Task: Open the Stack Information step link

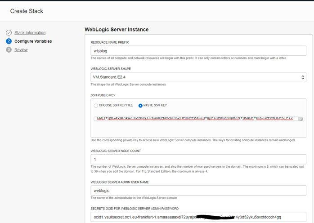Action: point(30,33)
